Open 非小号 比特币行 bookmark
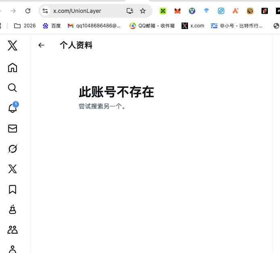The width and height of the screenshot is (280, 253). (236, 26)
